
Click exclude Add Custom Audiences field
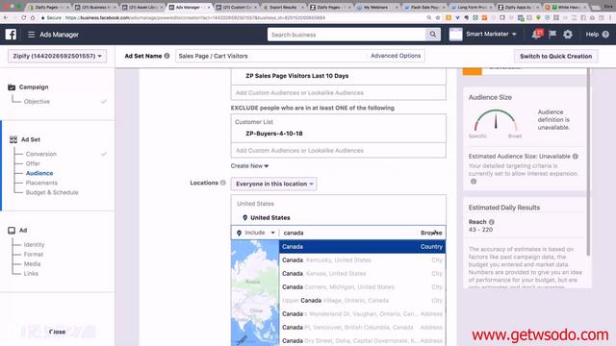pyautogui.click(x=339, y=150)
